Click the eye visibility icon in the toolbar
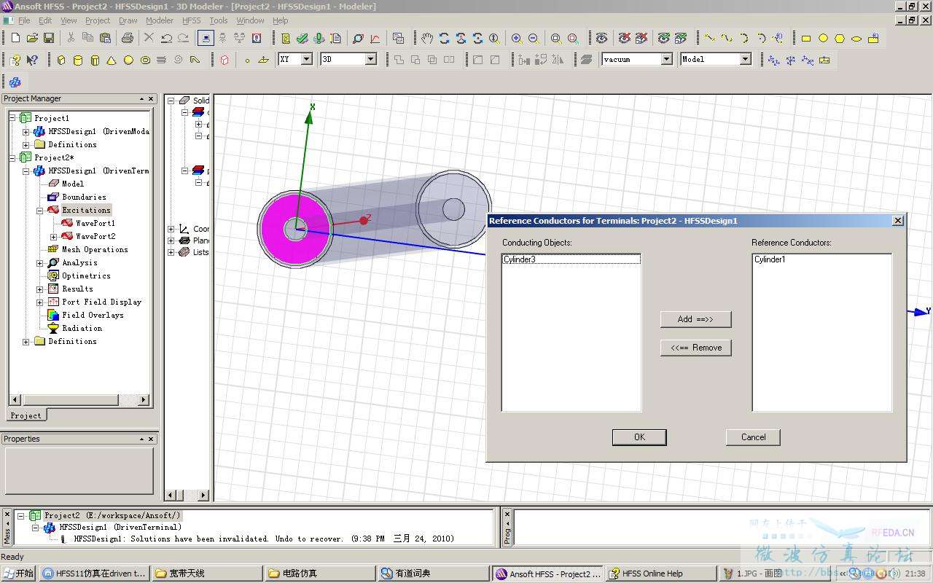 (601, 38)
